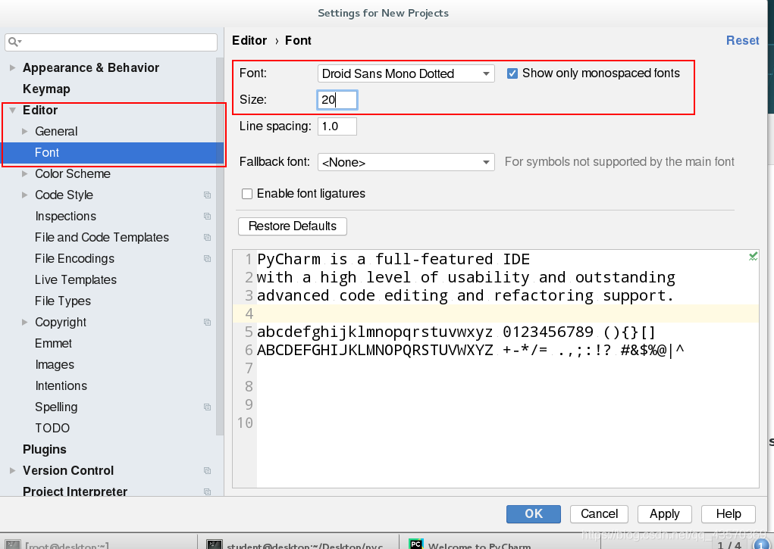This screenshot has height=549, width=774.
Task: Click the project-level icon beside File Encodings
Action: pos(207,259)
